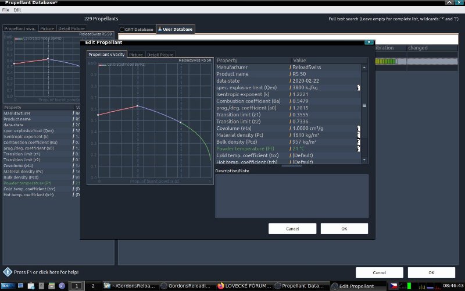This screenshot has width=465, height=291.
Task: Open unit dropdown for Covolume (eta)
Action: tap(359, 128)
